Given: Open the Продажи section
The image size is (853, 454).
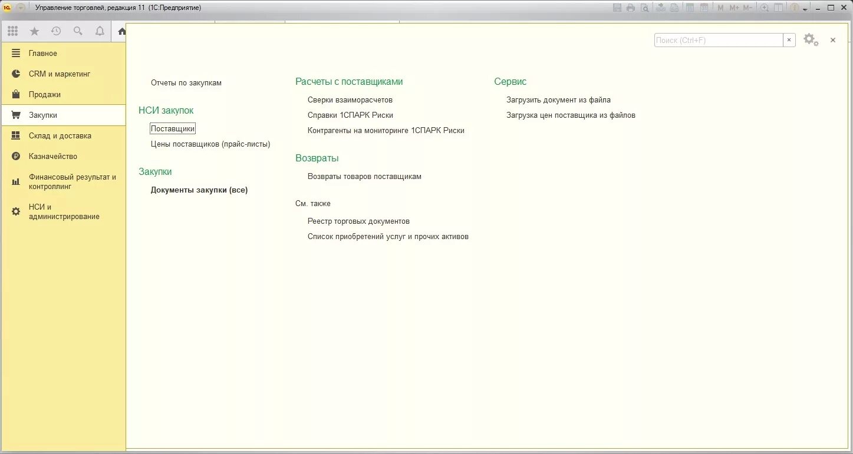Looking at the screenshot, I should point(63,94).
